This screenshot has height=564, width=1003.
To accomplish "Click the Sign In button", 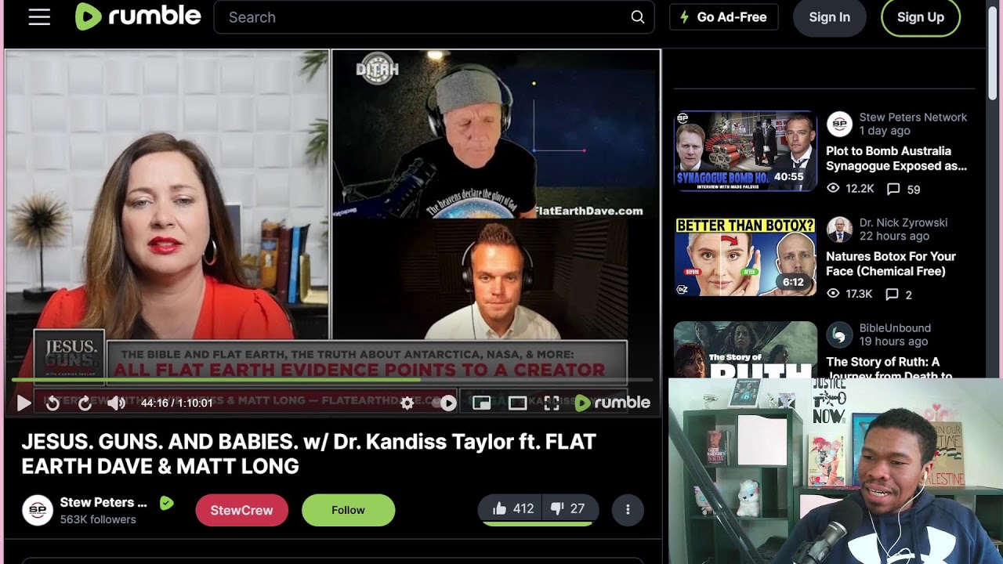I will (829, 17).
